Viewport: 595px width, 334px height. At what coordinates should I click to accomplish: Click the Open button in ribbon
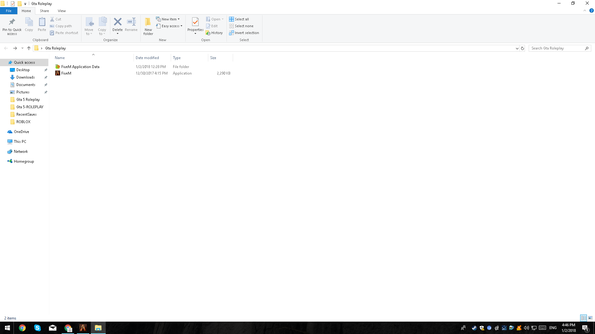click(215, 19)
